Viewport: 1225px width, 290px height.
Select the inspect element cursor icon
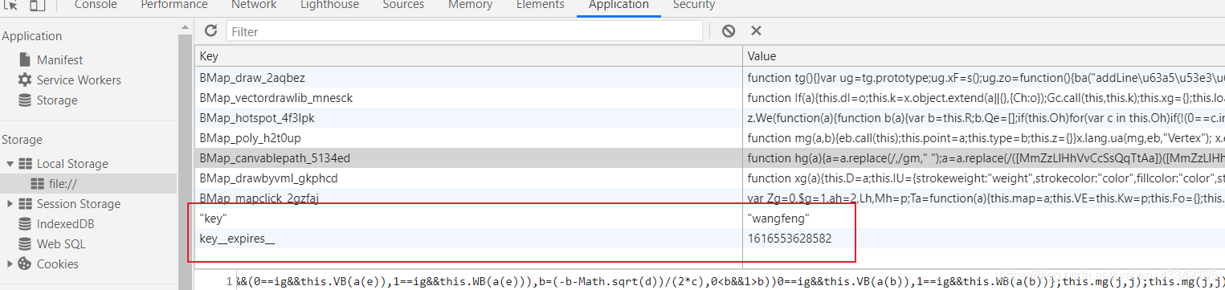click(x=11, y=5)
